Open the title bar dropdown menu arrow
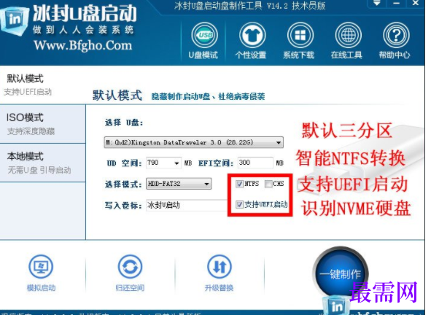This screenshot has height=315, width=431. (x=377, y=4)
